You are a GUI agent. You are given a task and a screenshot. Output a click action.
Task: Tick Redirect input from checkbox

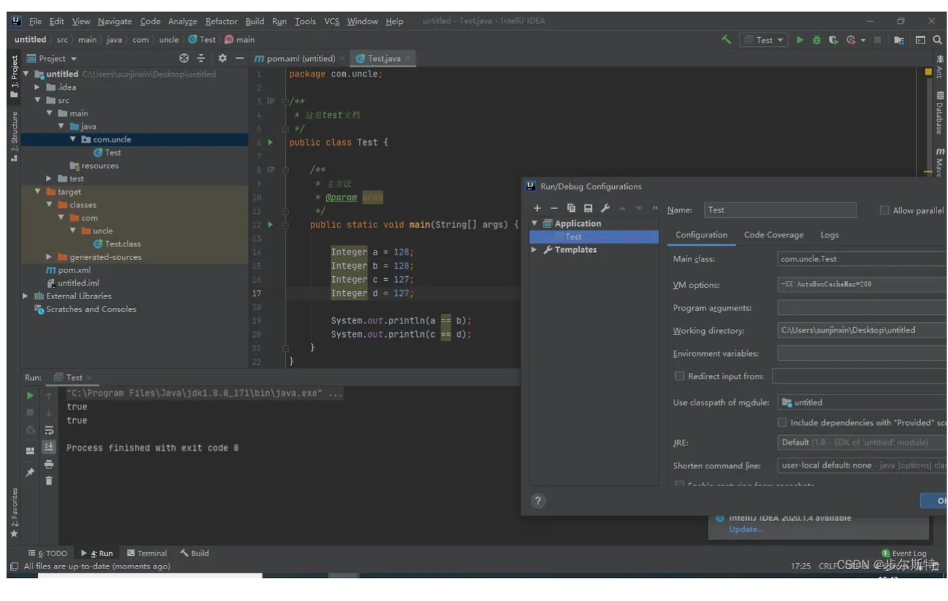click(679, 376)
